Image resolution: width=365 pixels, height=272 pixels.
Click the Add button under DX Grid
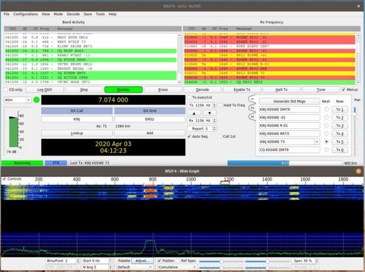[149, 133]
